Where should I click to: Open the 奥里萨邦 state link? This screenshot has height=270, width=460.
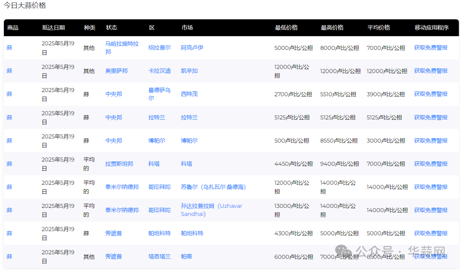point(116,71)
